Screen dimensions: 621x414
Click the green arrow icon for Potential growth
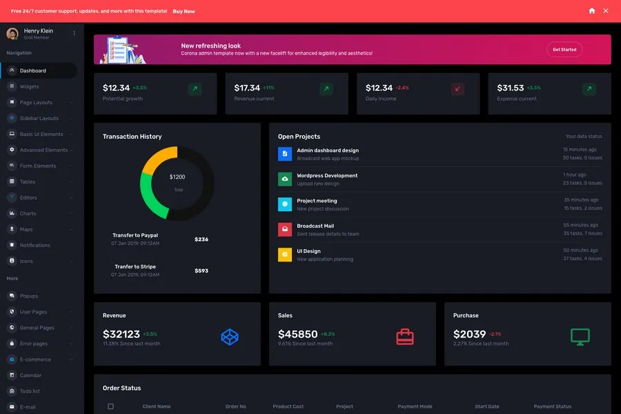pos(195,89)
